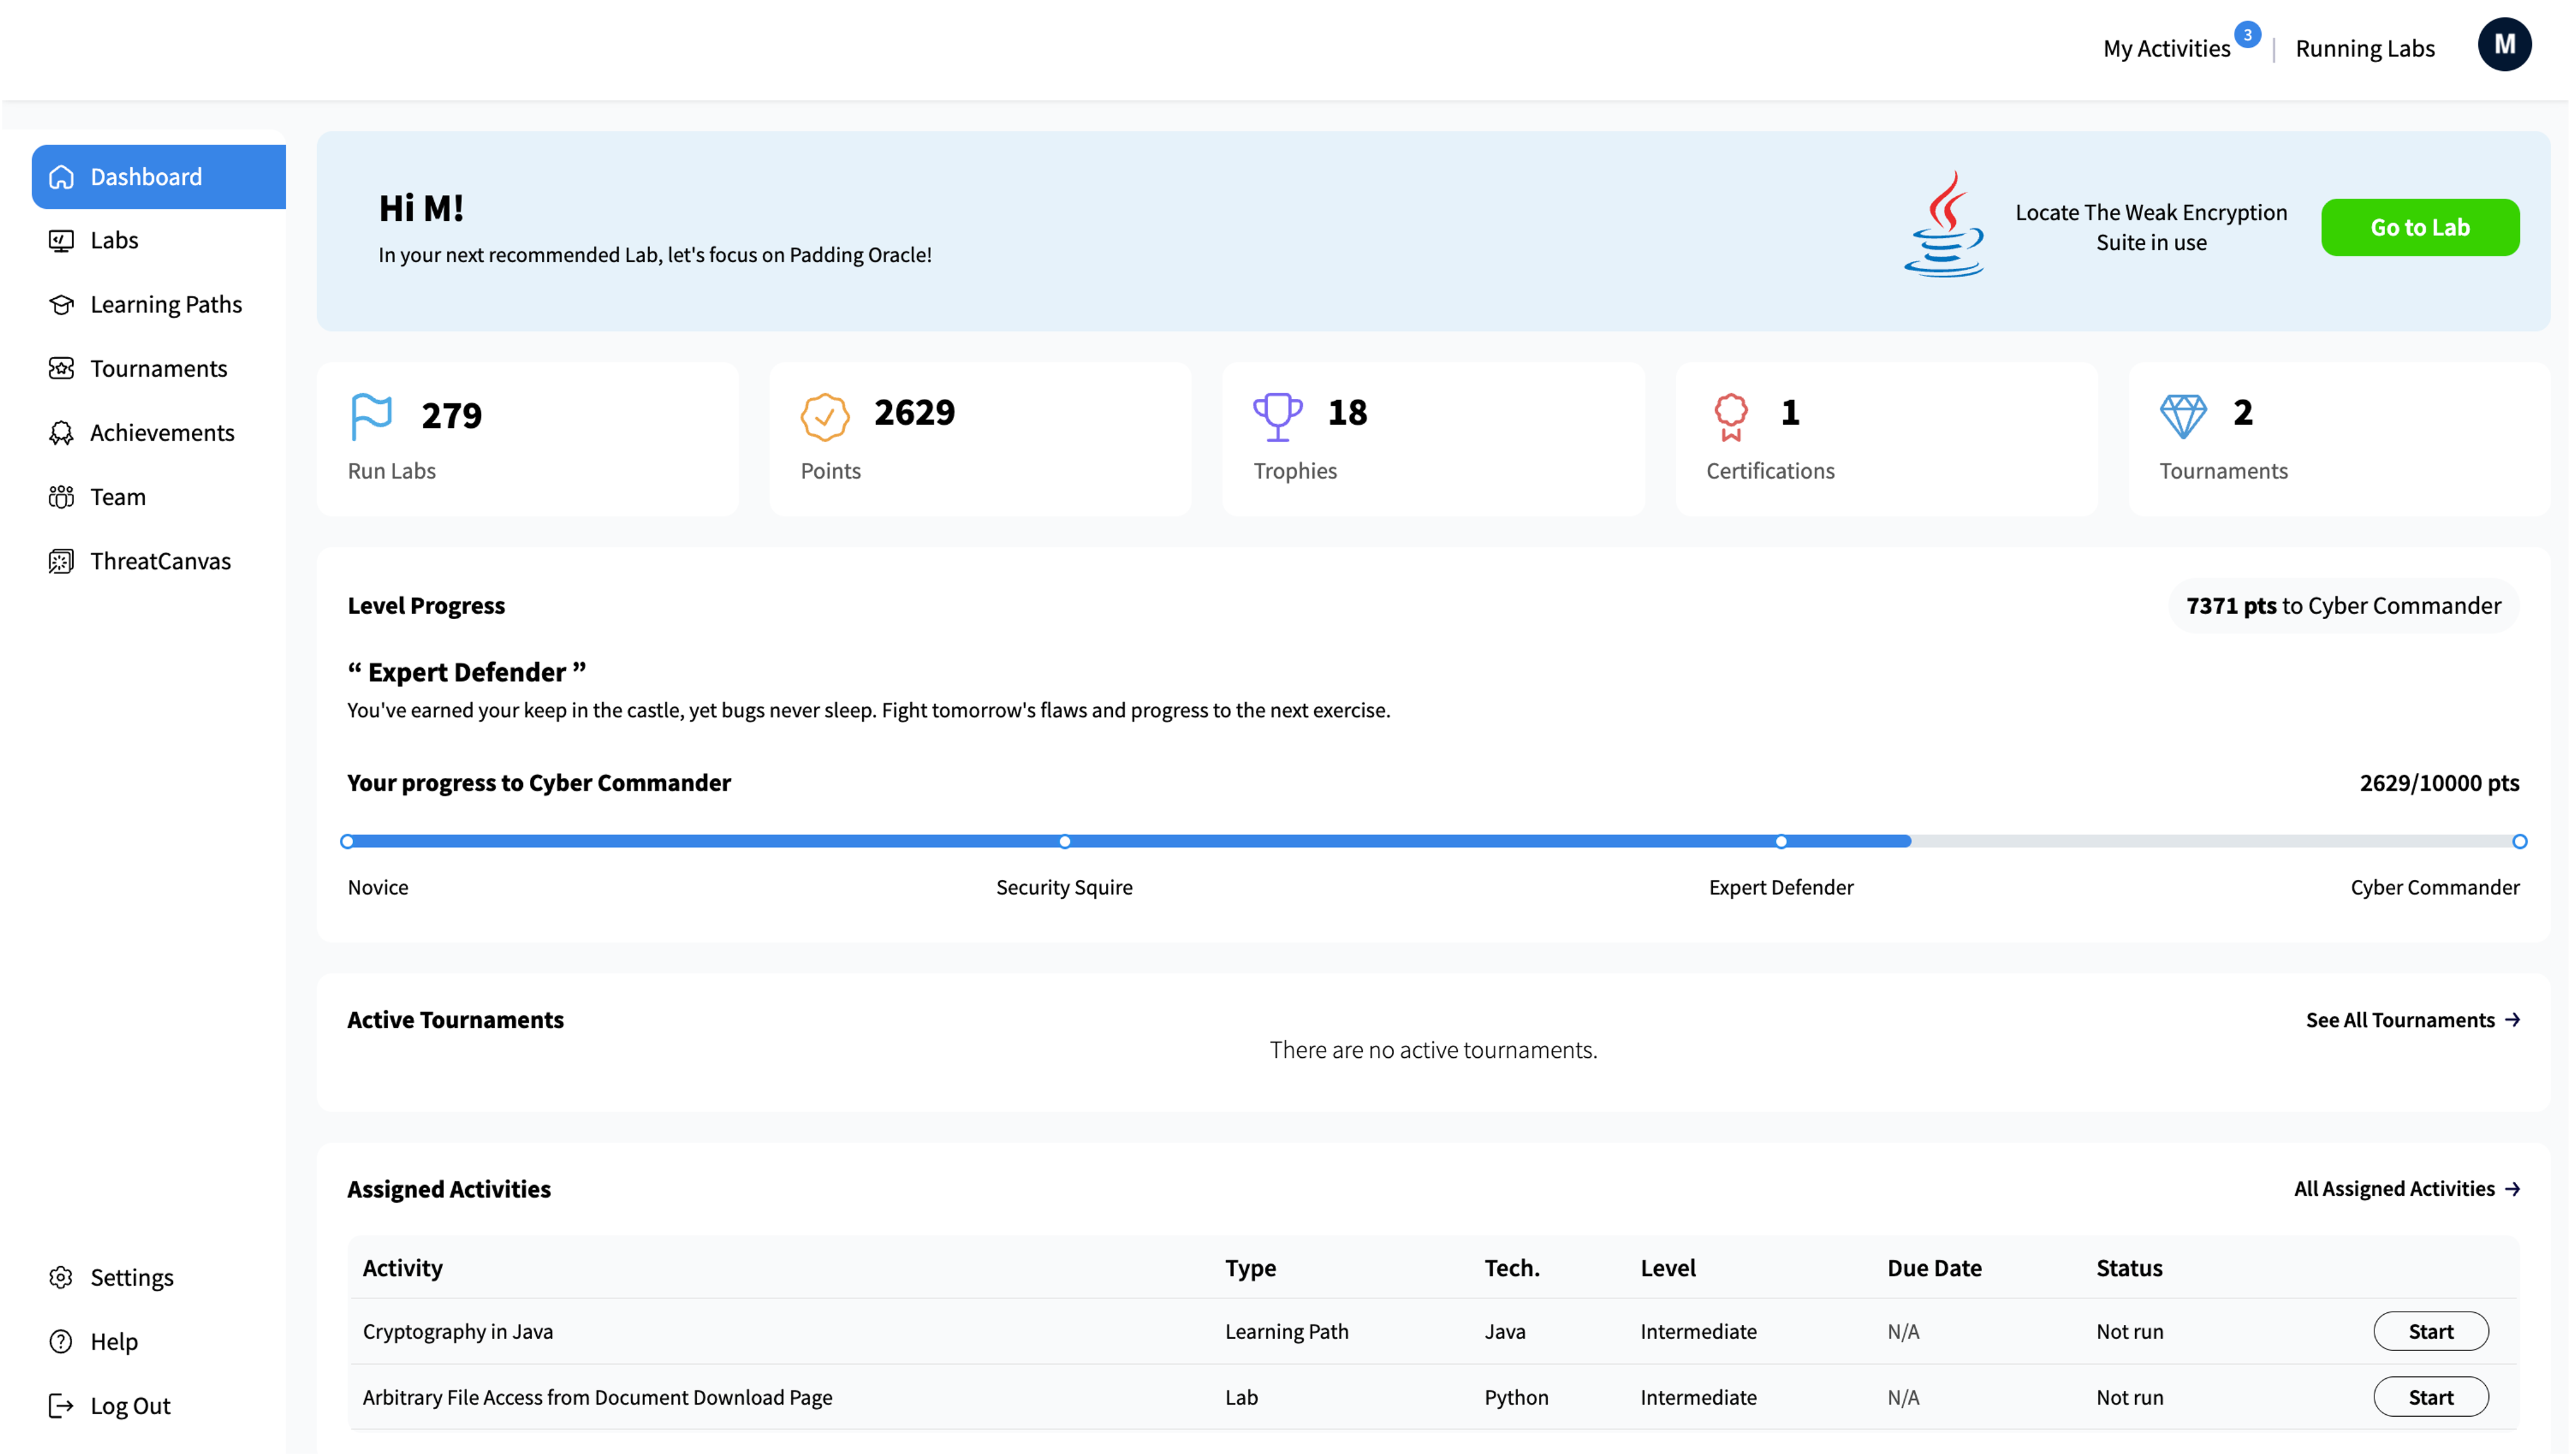Click the Learning Paths graduation cap icon
The height and width of the screenshot is (1456, 2570).
tap(61, 305)
